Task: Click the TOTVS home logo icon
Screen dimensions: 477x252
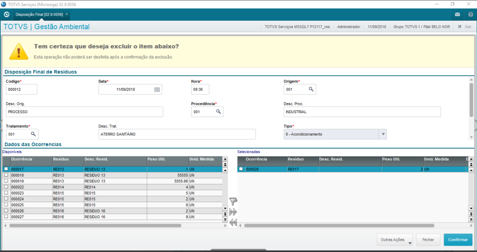Action: point(6,14)
